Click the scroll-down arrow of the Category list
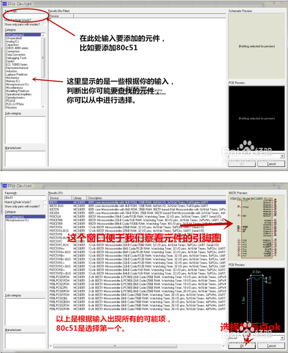Screen dimensions: 288x353 43,107
